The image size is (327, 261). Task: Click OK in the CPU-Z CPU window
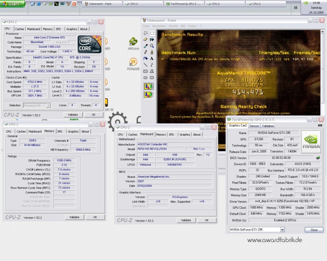tap(93, 115)
